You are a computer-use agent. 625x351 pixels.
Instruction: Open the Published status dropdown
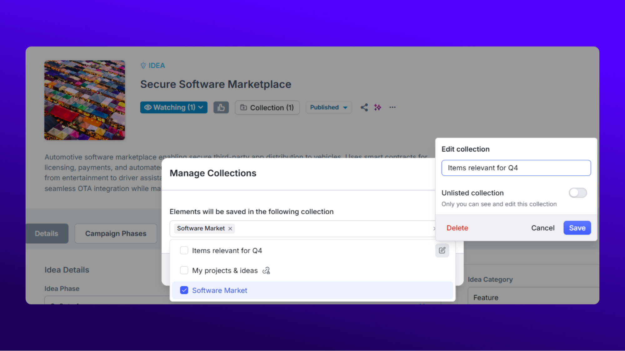329,108
